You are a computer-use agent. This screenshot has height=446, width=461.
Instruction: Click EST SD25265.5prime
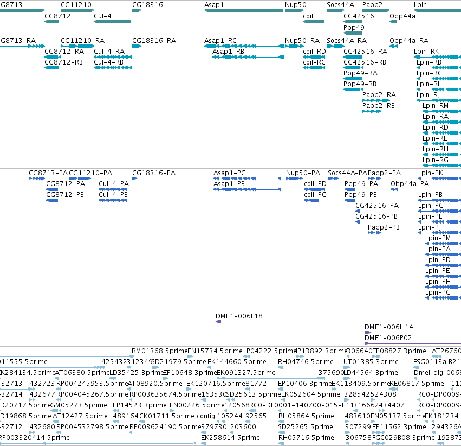tap(306, 427)
